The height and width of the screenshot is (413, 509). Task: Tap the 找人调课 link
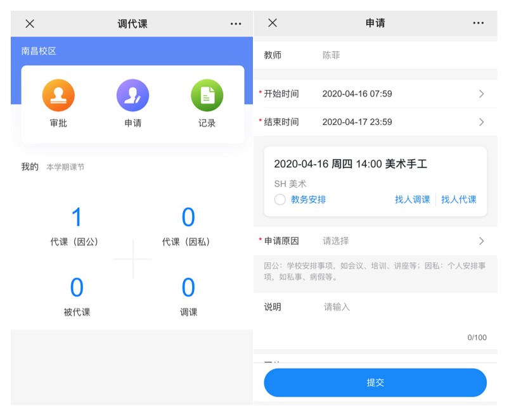(412, 200)
